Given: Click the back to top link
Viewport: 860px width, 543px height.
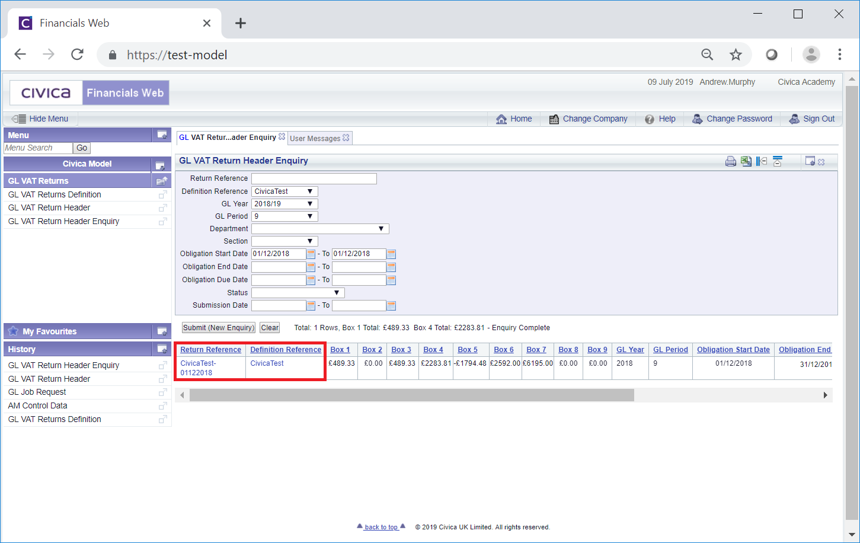Looking at the screenshot, I should pos(381,527).
